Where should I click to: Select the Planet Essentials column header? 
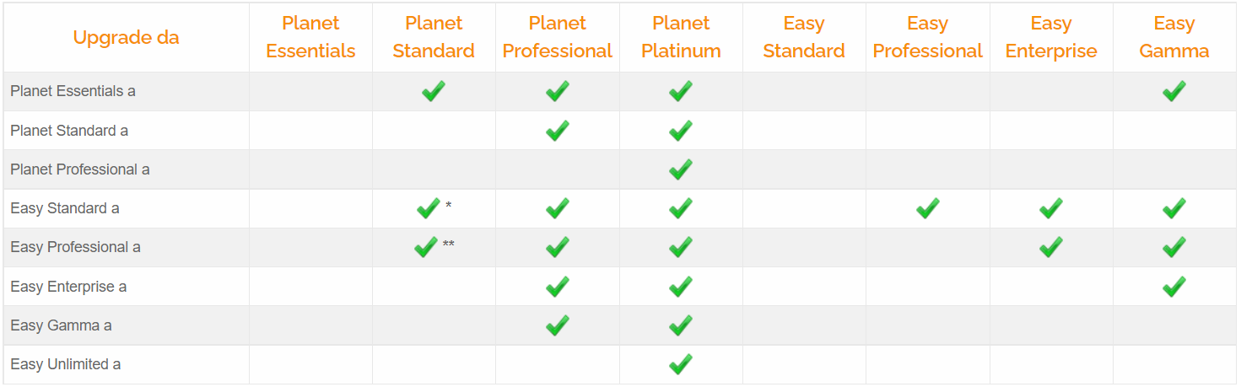[x=310, y=37]
